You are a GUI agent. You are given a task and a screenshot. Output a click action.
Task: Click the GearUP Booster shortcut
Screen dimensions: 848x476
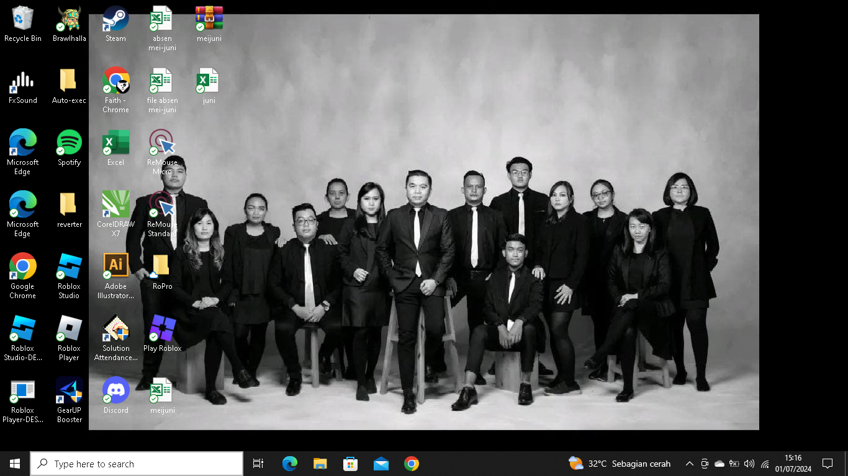coord(69,400)
